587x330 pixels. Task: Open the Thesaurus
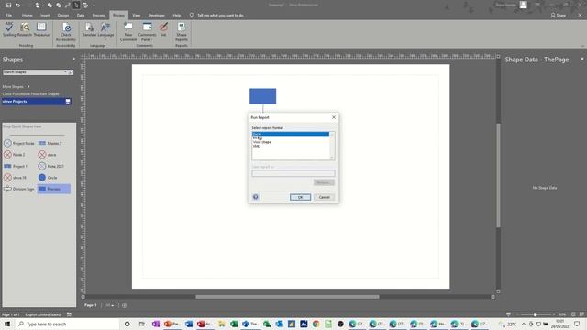point(41,29)
